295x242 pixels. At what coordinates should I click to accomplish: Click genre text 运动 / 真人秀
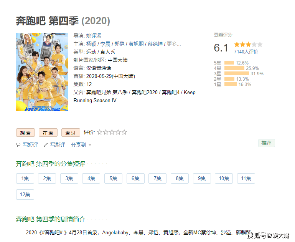101,52
